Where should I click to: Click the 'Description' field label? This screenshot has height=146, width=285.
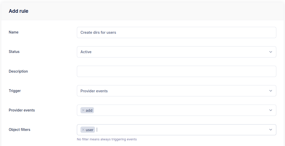[18, 71]
